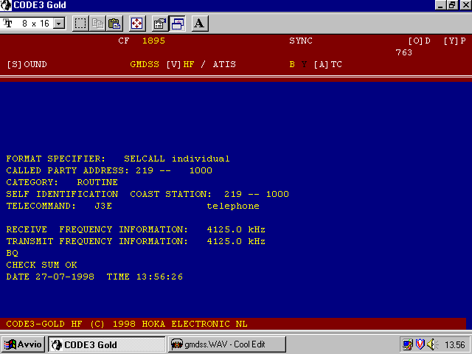Click the Full Screen arrows icon
Image resolution: width=472 pixels, height=354 pixels.
click(x=137, y=24)
